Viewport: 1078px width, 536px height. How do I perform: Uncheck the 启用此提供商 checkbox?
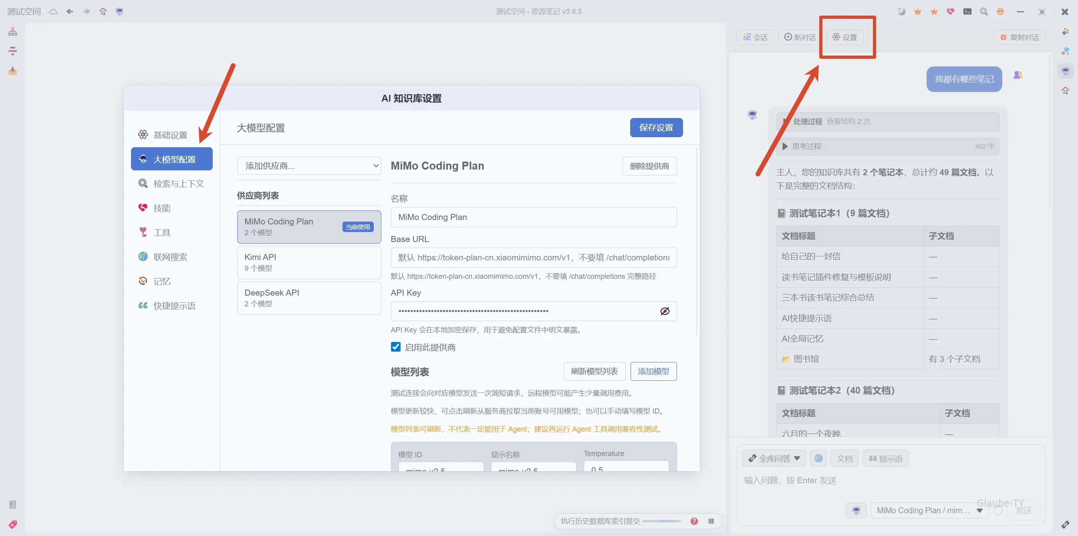395,347
